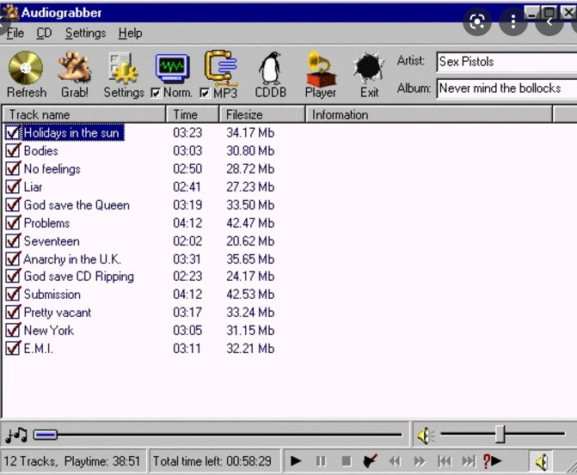This screenshot has height=475, width=577.
Task: Uncheck the Liar track checkbox
Action: (13, 186)
